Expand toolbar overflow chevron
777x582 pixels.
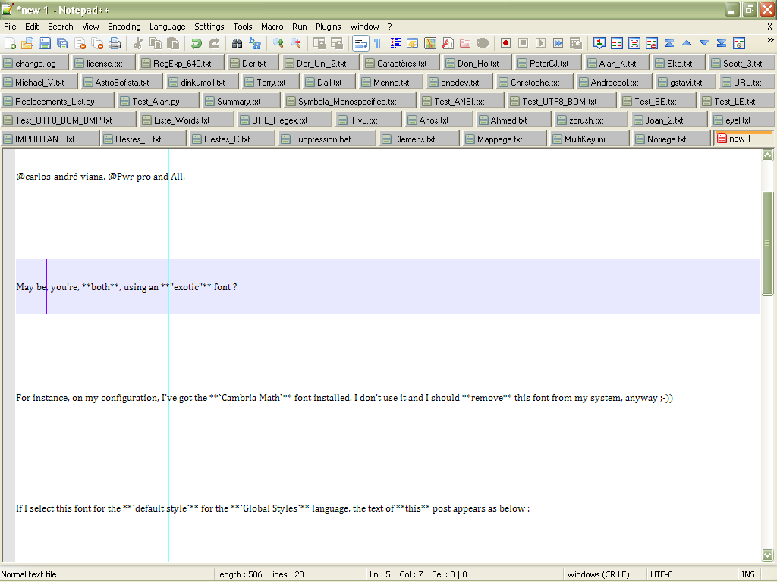pos(771,40)
